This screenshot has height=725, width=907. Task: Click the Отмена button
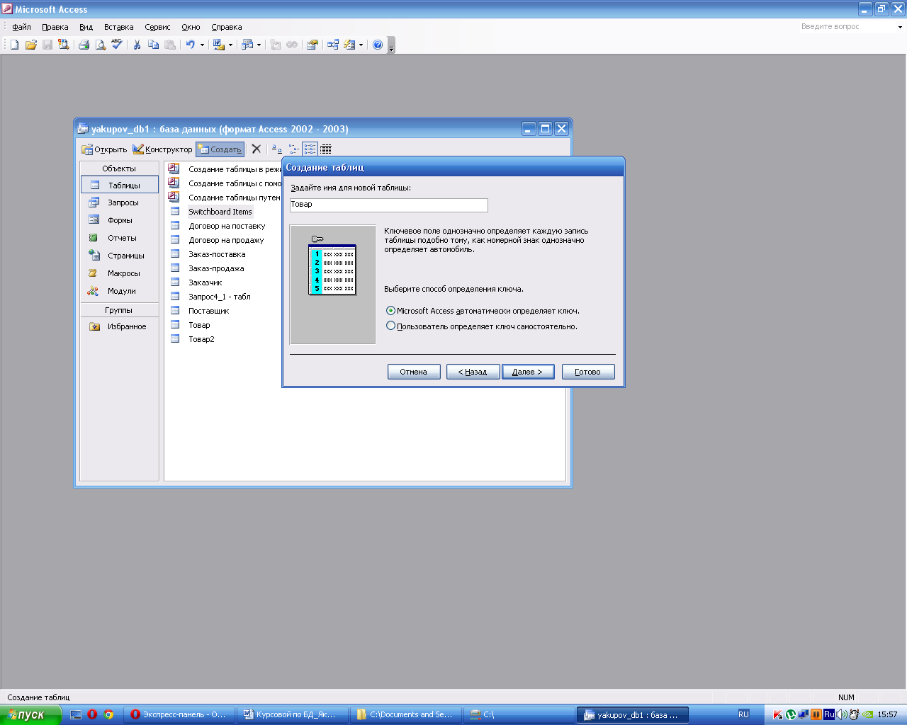414,372
